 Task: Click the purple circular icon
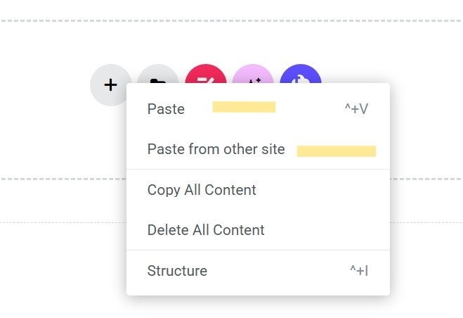301,74
